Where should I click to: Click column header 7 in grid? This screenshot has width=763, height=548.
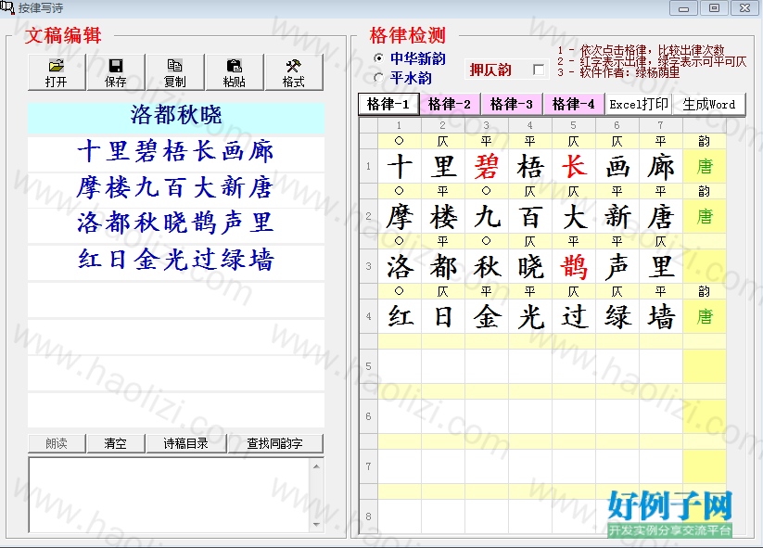pyautogui.click(x=661, y=125)
